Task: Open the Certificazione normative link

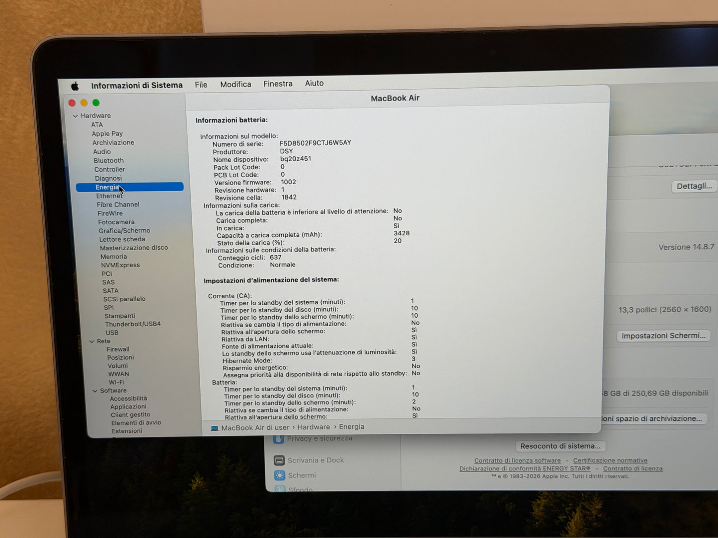Action: pyautogui.click(x=610, y=461)
